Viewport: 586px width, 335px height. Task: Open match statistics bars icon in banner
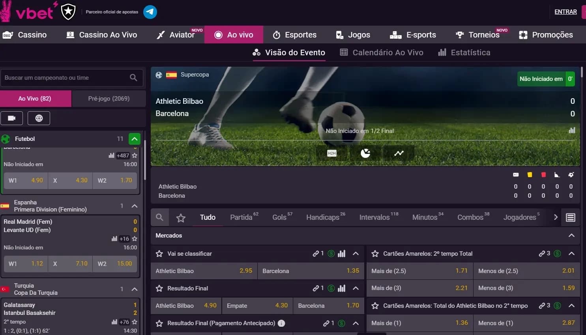[572, 130]
